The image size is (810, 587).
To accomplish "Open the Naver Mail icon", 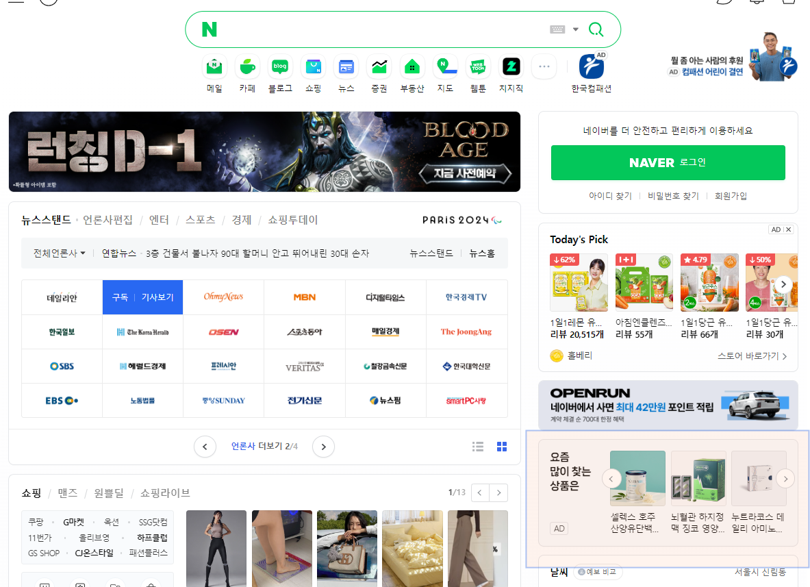I will pos(214,66).
